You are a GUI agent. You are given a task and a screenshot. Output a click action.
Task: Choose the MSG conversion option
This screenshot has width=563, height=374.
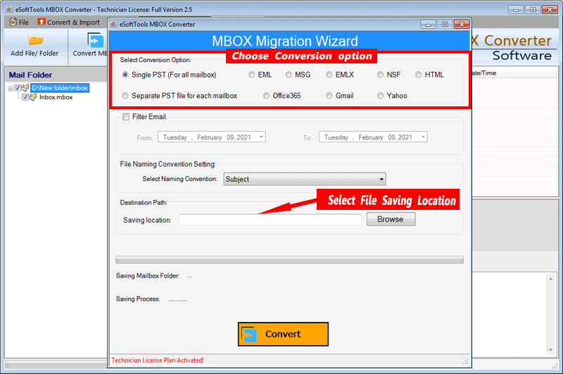click(289, 75)
